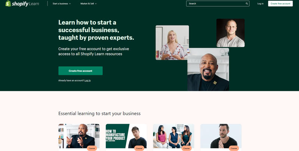Click header Create free account button
Image resolution: width=299 pixels, height=151 pixels.
(x=280, y=4)
